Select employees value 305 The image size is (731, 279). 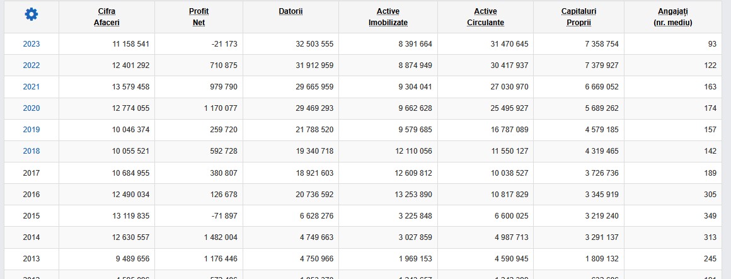click(x=710, y=194)
